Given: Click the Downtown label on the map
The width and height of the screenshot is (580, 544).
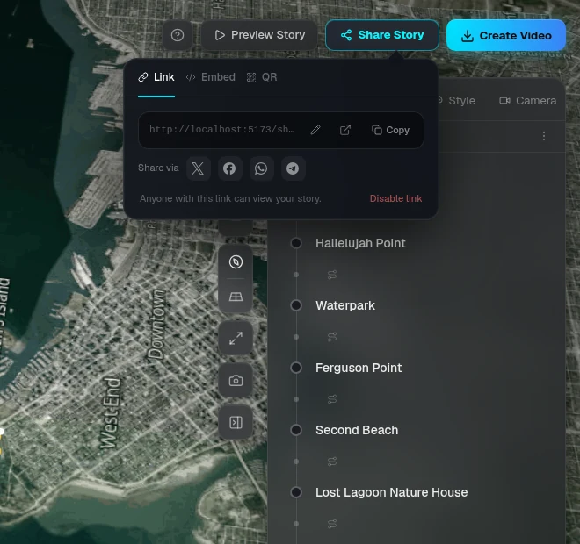Looking at the screenshot, I should (x=156, y=325).
